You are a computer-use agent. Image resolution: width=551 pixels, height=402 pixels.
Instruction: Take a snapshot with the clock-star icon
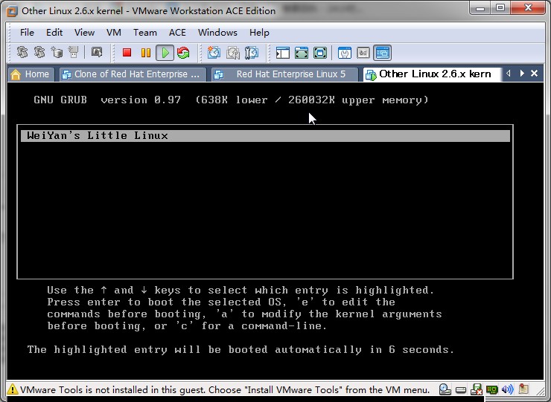(x=214, y=53)
